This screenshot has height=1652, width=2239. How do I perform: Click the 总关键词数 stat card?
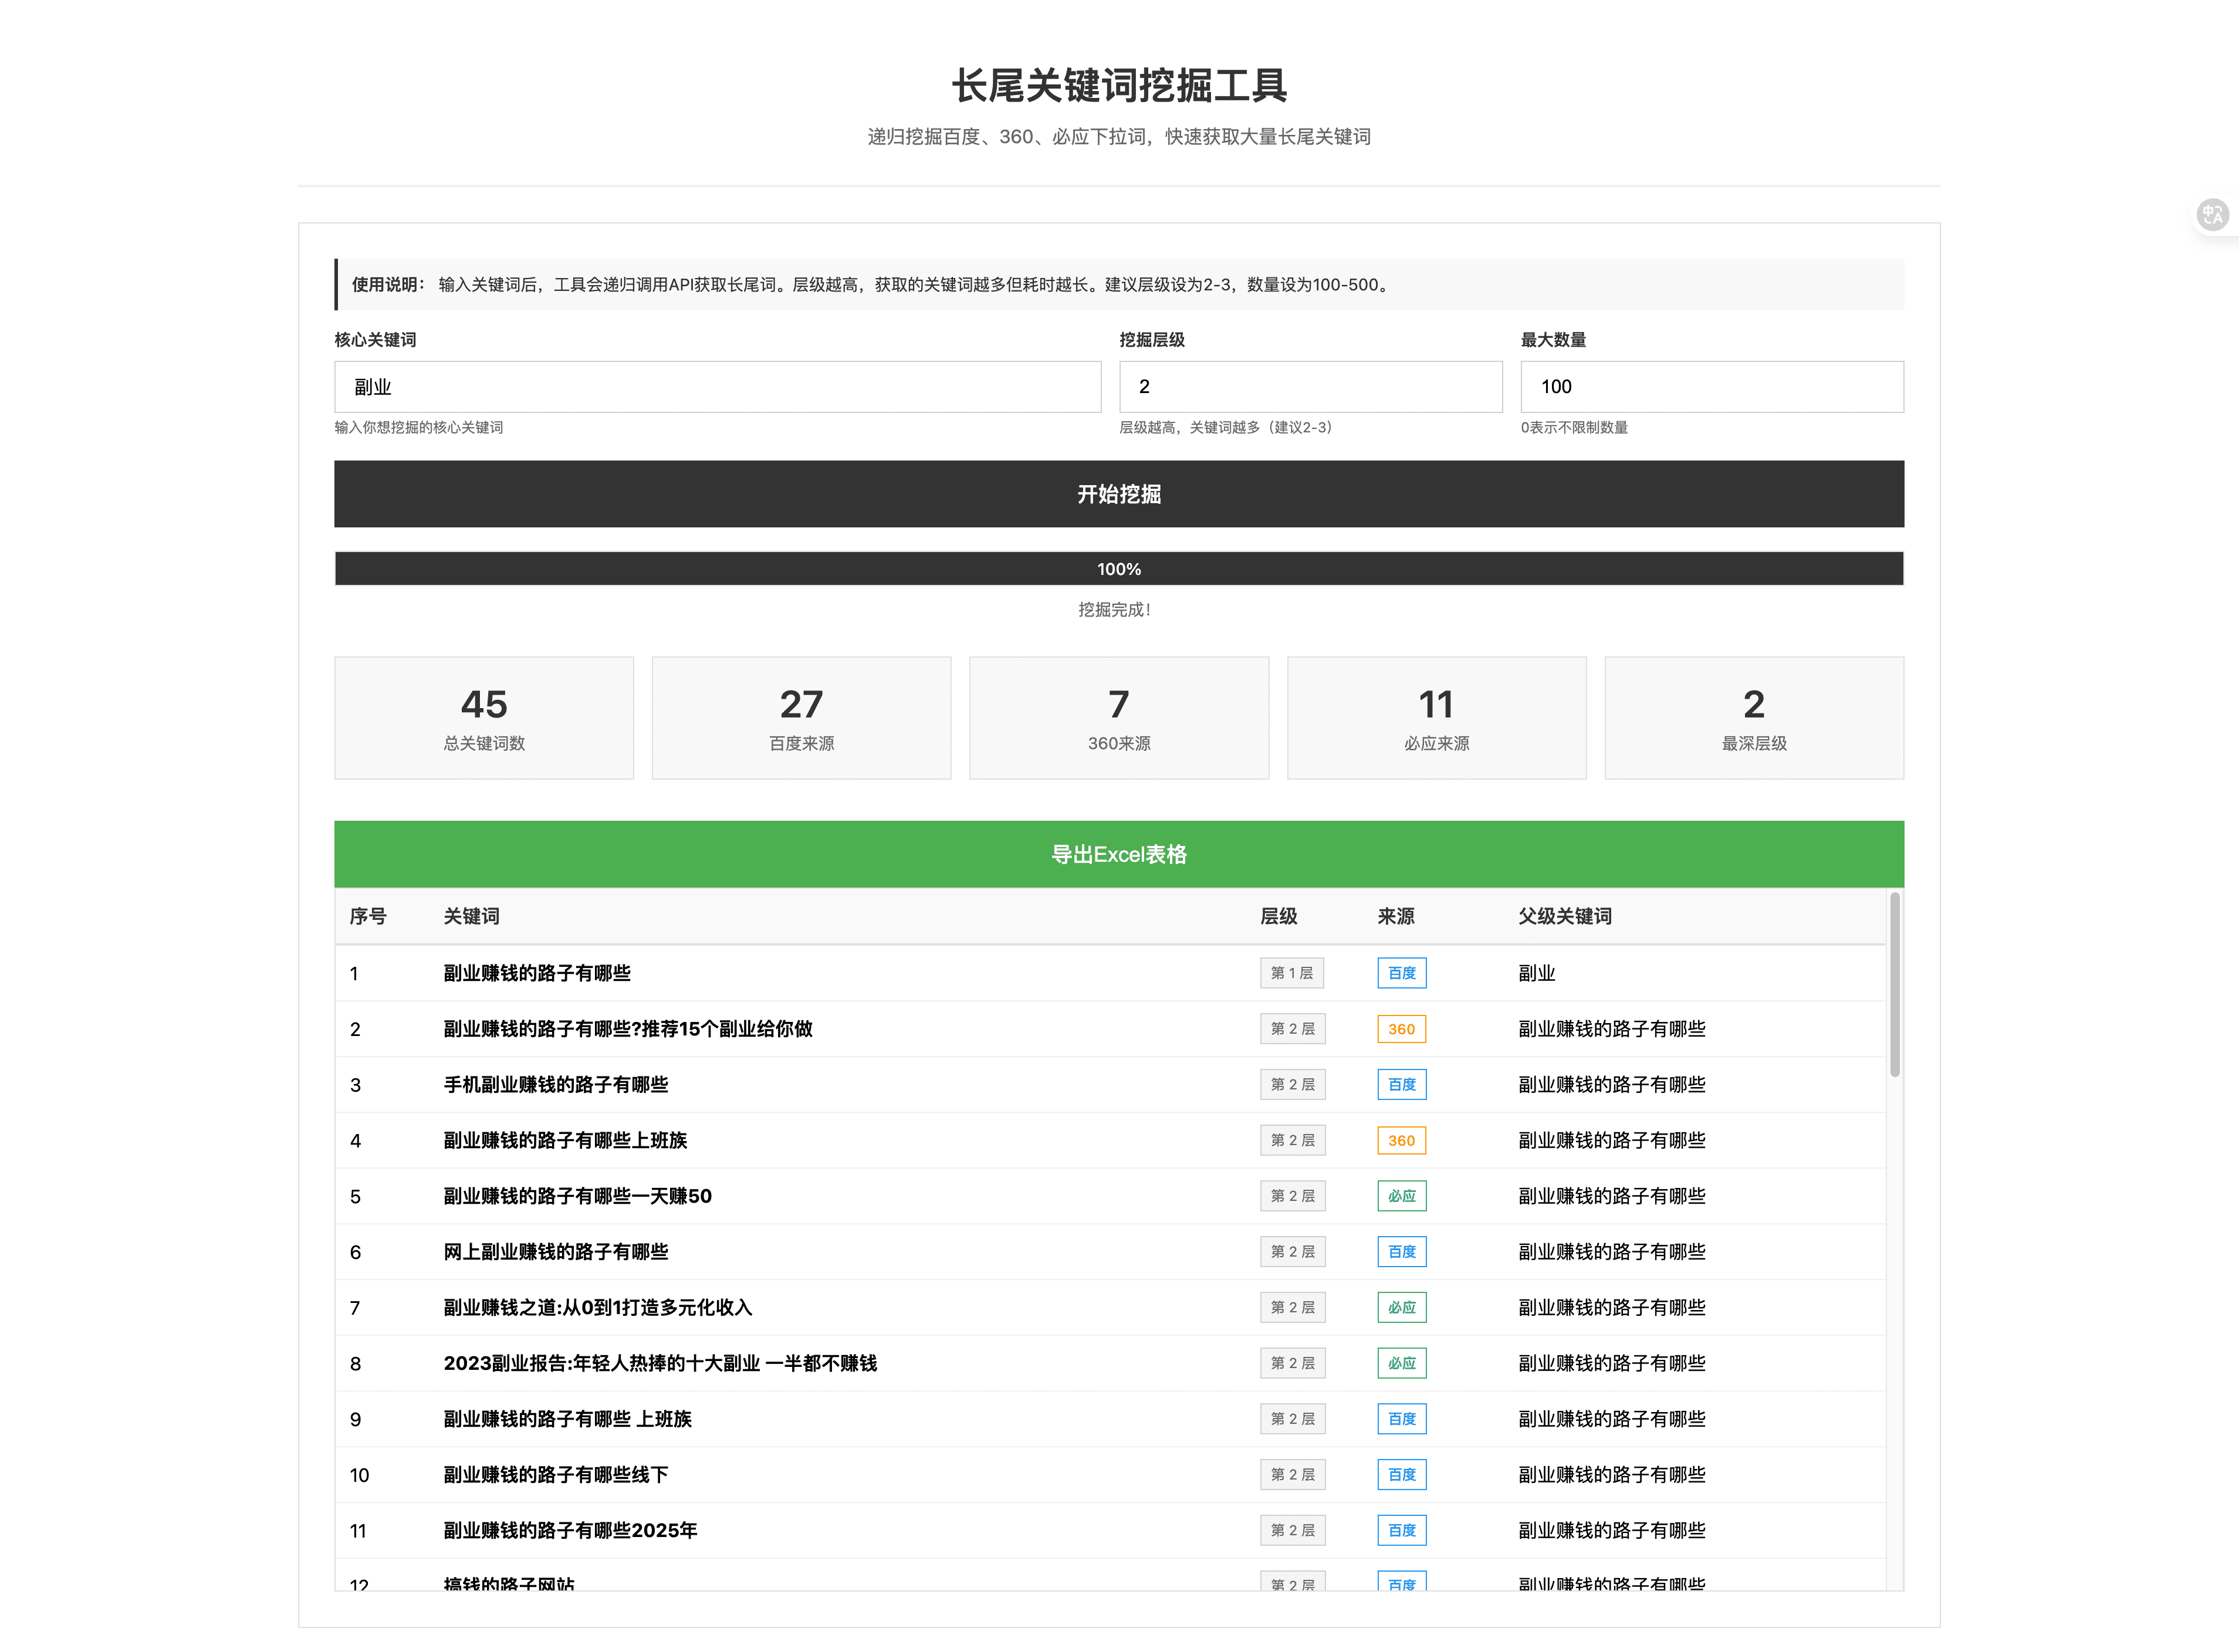[484, 718]
